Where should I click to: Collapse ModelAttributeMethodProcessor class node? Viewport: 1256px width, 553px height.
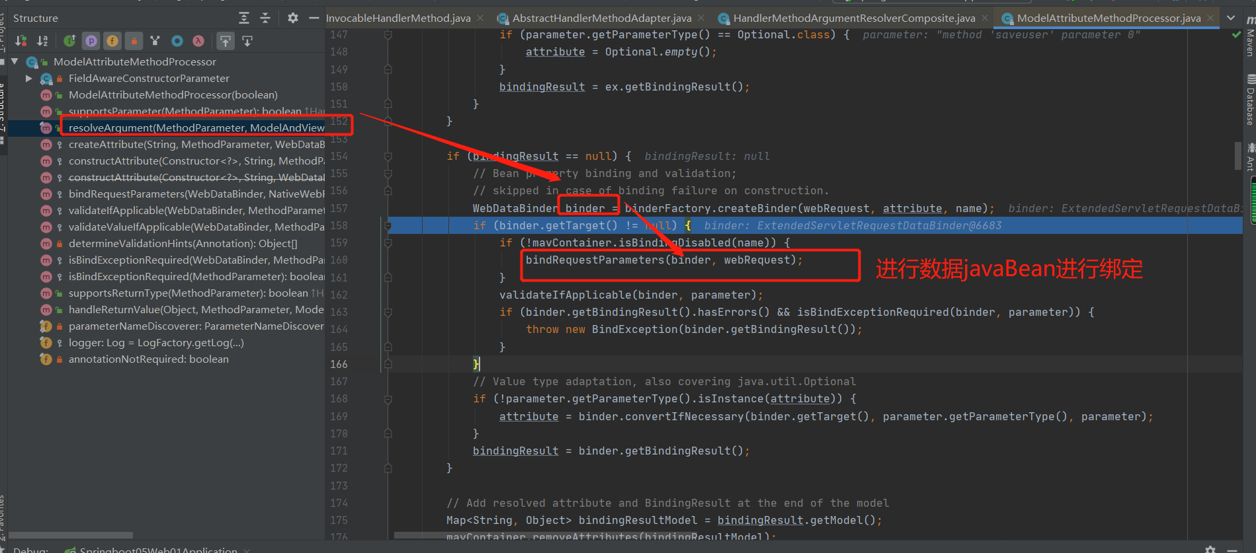15,61
